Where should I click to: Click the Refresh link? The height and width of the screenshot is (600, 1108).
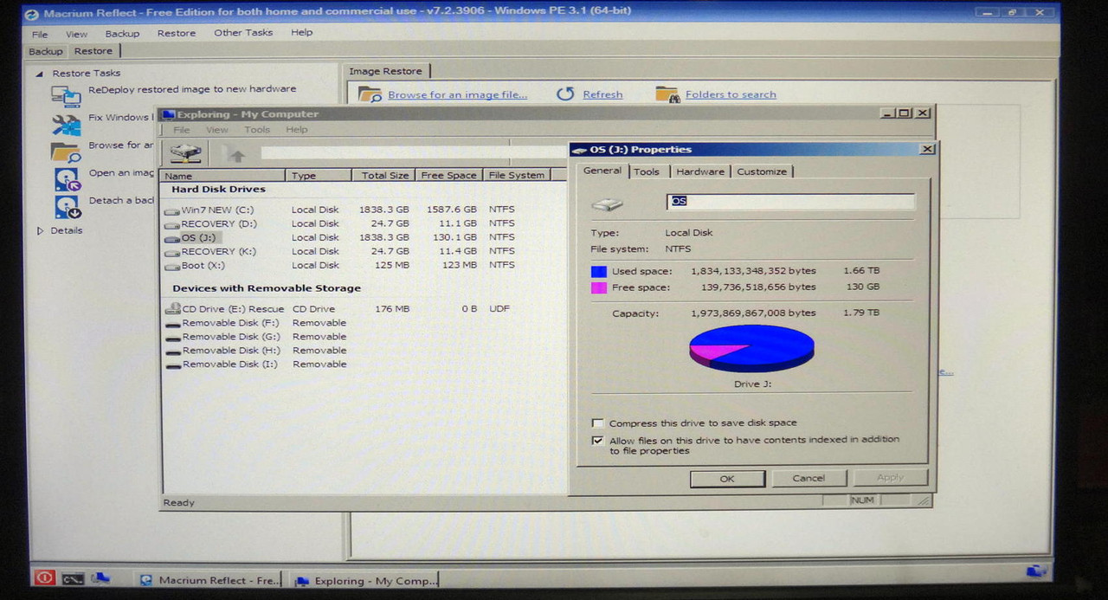602,95
